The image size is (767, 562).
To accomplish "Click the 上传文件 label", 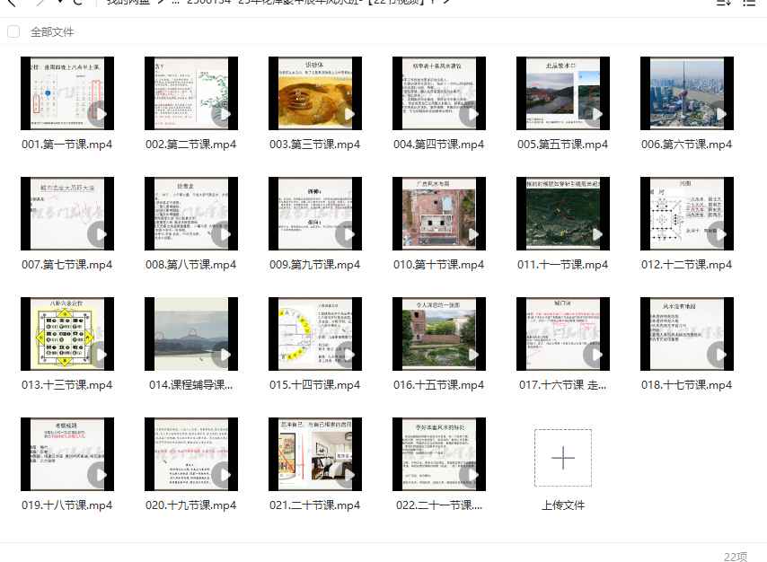I will pos(563,505).
